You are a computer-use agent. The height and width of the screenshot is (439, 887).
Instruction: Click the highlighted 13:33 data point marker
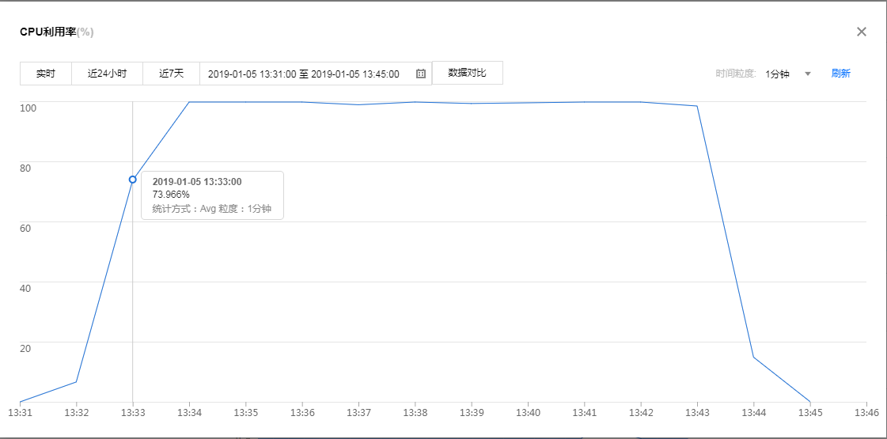pyautogui.click(x=133, y=180)
